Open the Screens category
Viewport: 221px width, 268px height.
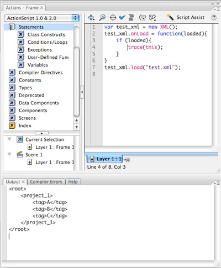pyautogui.click(x=27, y=118)
